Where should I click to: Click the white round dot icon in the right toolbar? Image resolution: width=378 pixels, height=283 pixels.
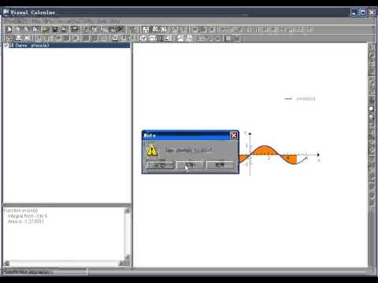point(372,108)
